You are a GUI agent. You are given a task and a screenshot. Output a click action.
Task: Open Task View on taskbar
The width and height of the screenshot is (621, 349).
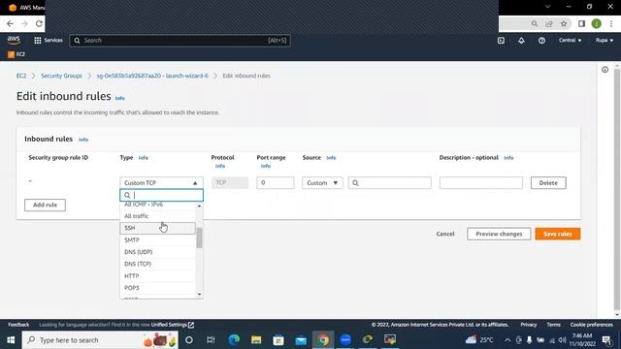(x=211, y=340)
